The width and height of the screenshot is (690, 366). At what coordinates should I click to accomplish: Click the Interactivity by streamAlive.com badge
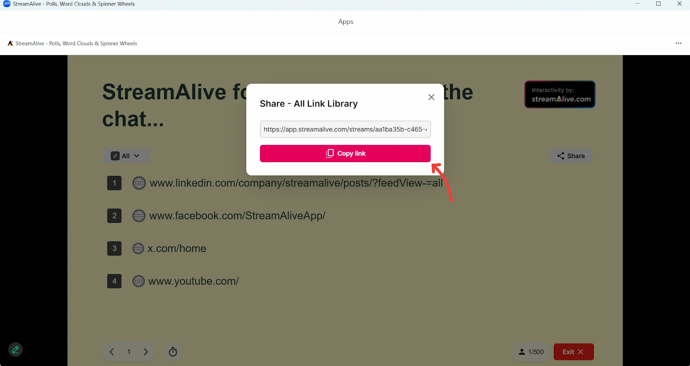tap(560, 94)
